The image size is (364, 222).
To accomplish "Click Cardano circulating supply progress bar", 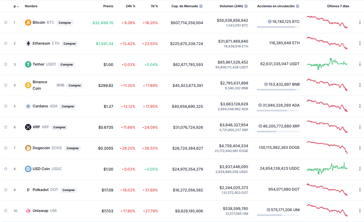I will point(278,111).
